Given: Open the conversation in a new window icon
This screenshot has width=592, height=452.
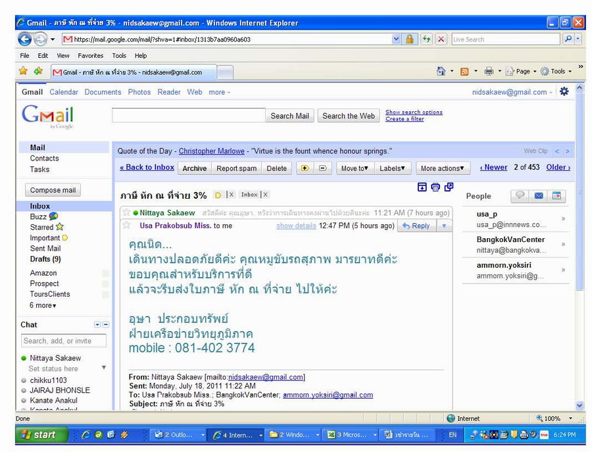Looking at the screenshot, I should (449, 188).
